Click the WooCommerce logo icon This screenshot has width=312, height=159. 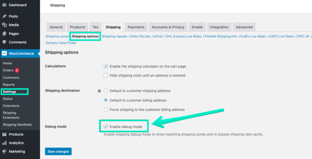click(x=4, y=54)
